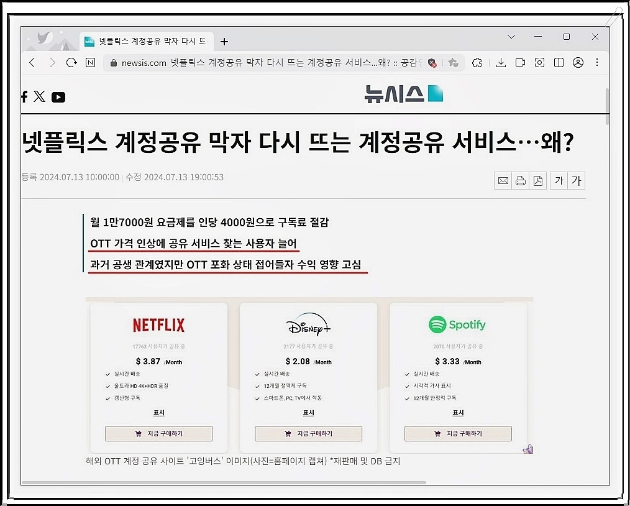Click 지금 구매하기 under Disney+
The height and width of the screenshot is (506, 630).
(308, 434)
